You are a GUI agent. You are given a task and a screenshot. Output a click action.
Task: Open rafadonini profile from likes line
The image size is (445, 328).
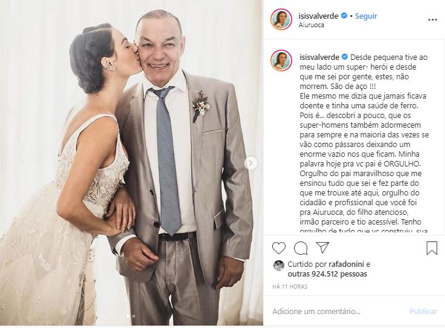[347, 264]
